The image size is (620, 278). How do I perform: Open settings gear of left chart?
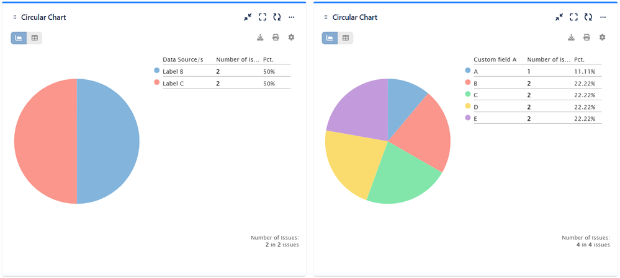coord(292,38)
